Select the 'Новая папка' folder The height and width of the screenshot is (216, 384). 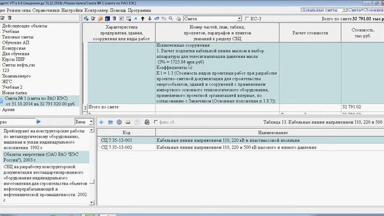pos(14,93)
